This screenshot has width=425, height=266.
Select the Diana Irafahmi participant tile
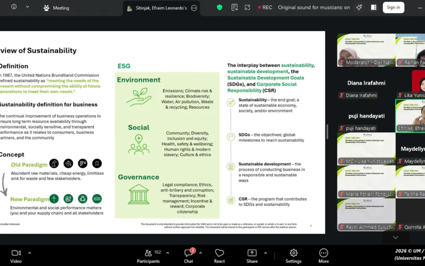point(366,83)
